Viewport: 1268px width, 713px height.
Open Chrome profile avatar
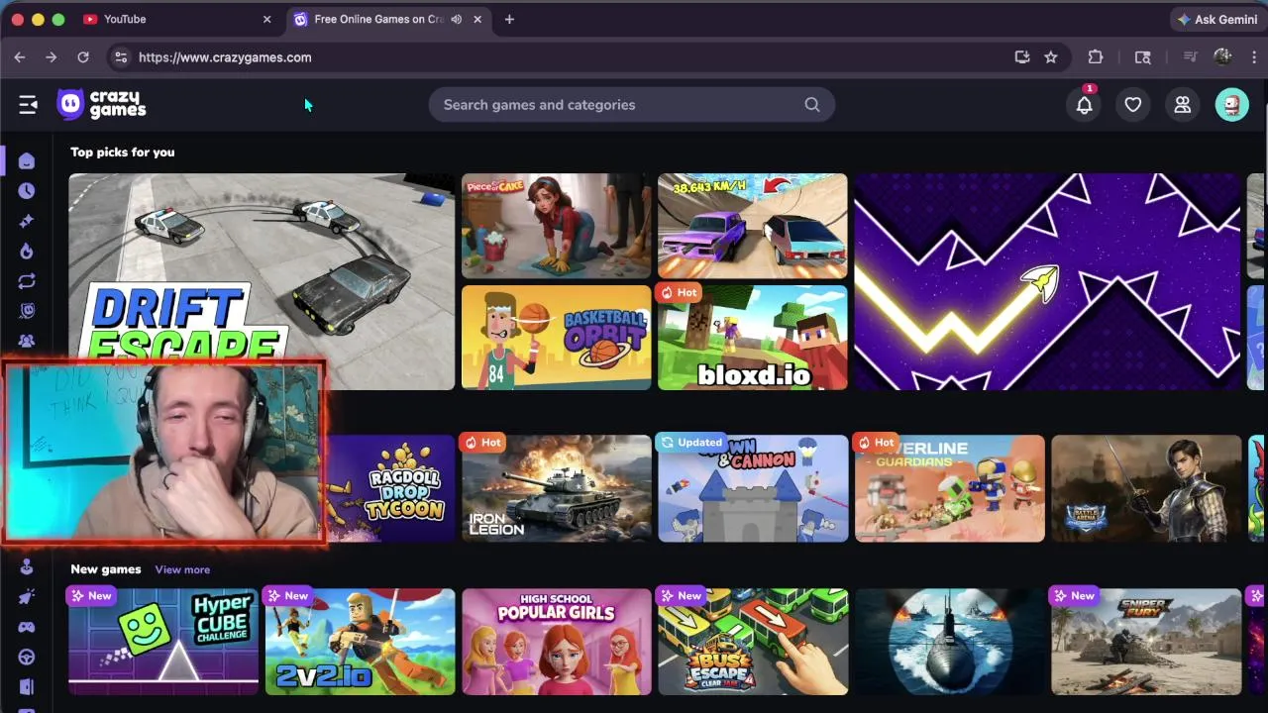click(1222, 57)
